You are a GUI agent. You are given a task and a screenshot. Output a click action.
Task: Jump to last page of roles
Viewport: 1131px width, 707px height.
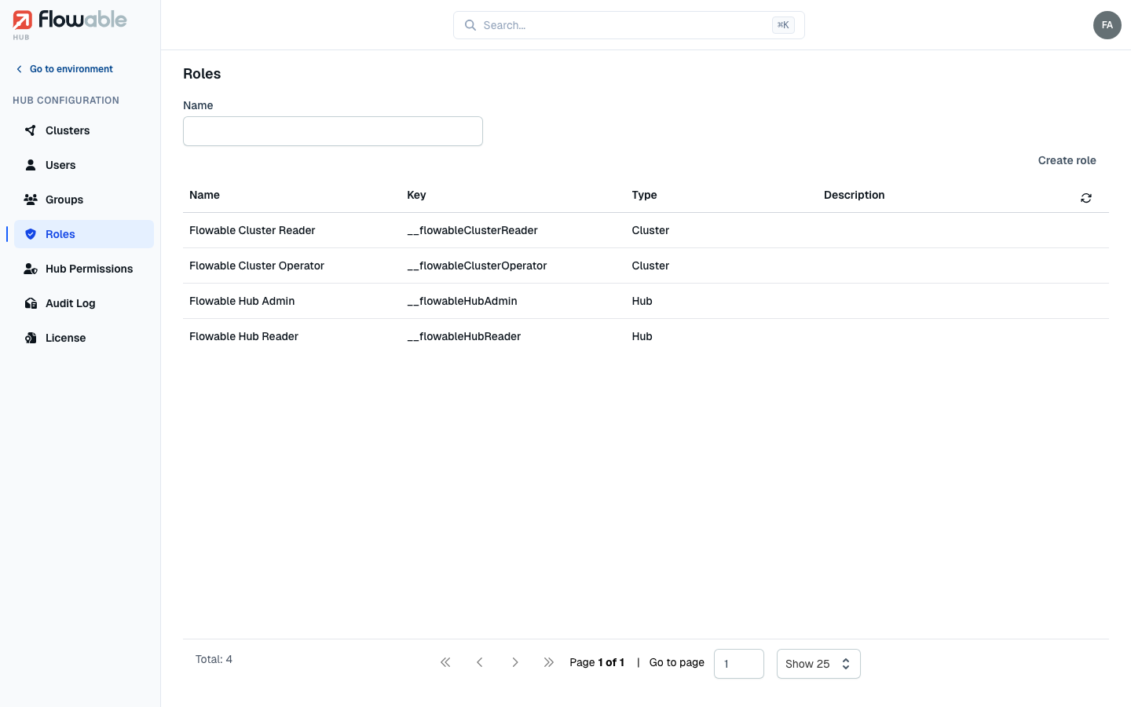(549, 662)
